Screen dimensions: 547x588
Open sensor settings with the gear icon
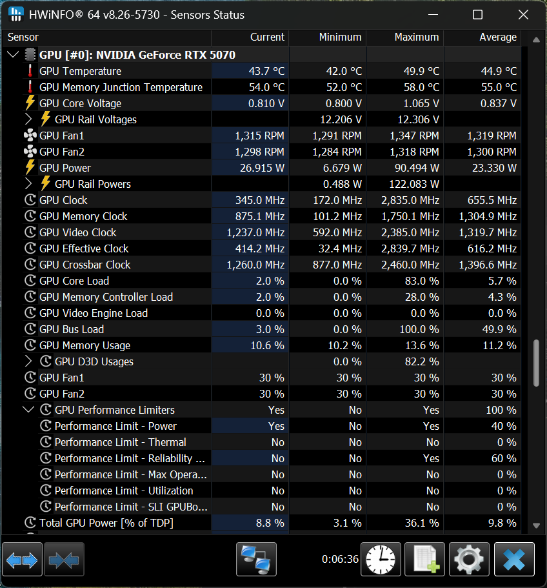tap(469, 559)
